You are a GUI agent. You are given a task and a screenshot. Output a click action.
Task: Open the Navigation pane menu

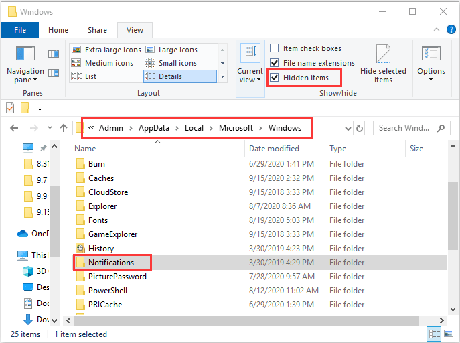point(25,65)
